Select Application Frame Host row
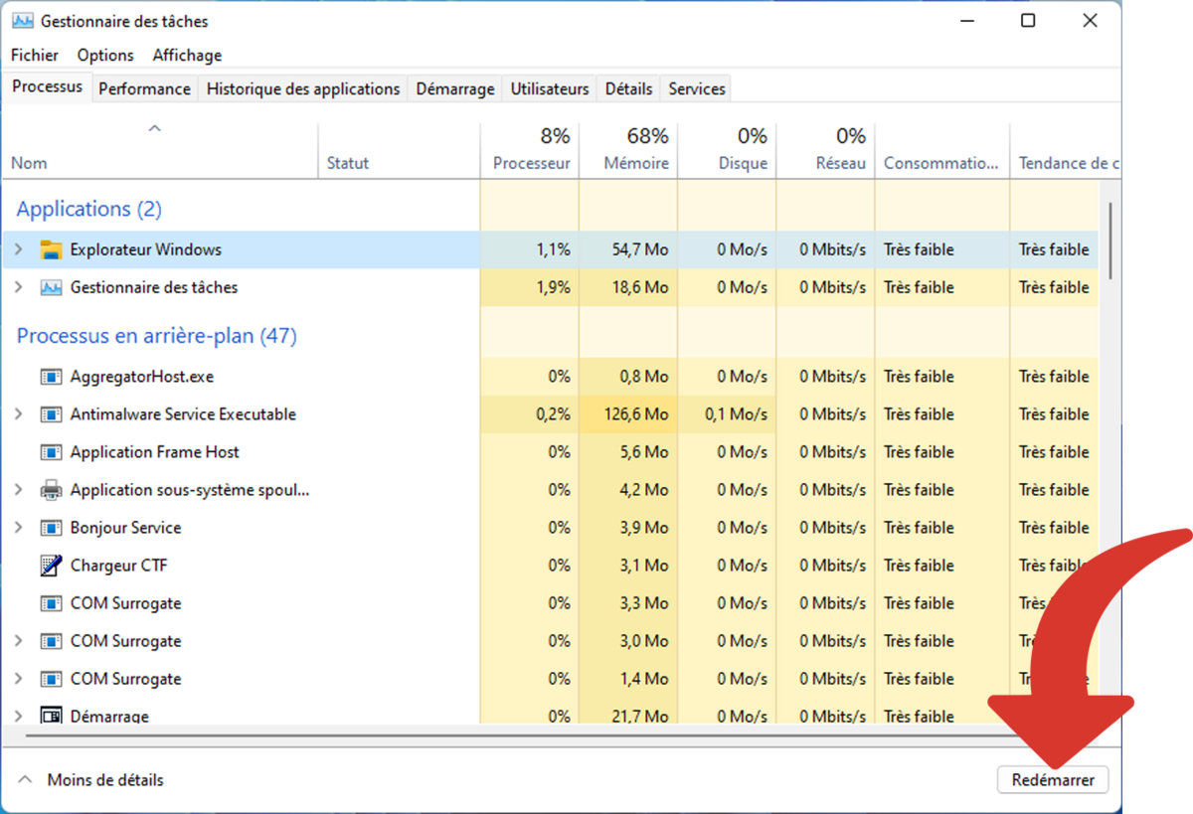The width and height of the screenshot is (1193, 814). coord(551,452)
